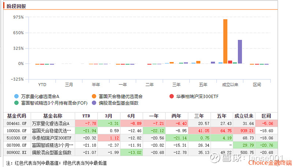Click the 半年 x-axis label
Viewport: 293px width, 167px height.
96,85
